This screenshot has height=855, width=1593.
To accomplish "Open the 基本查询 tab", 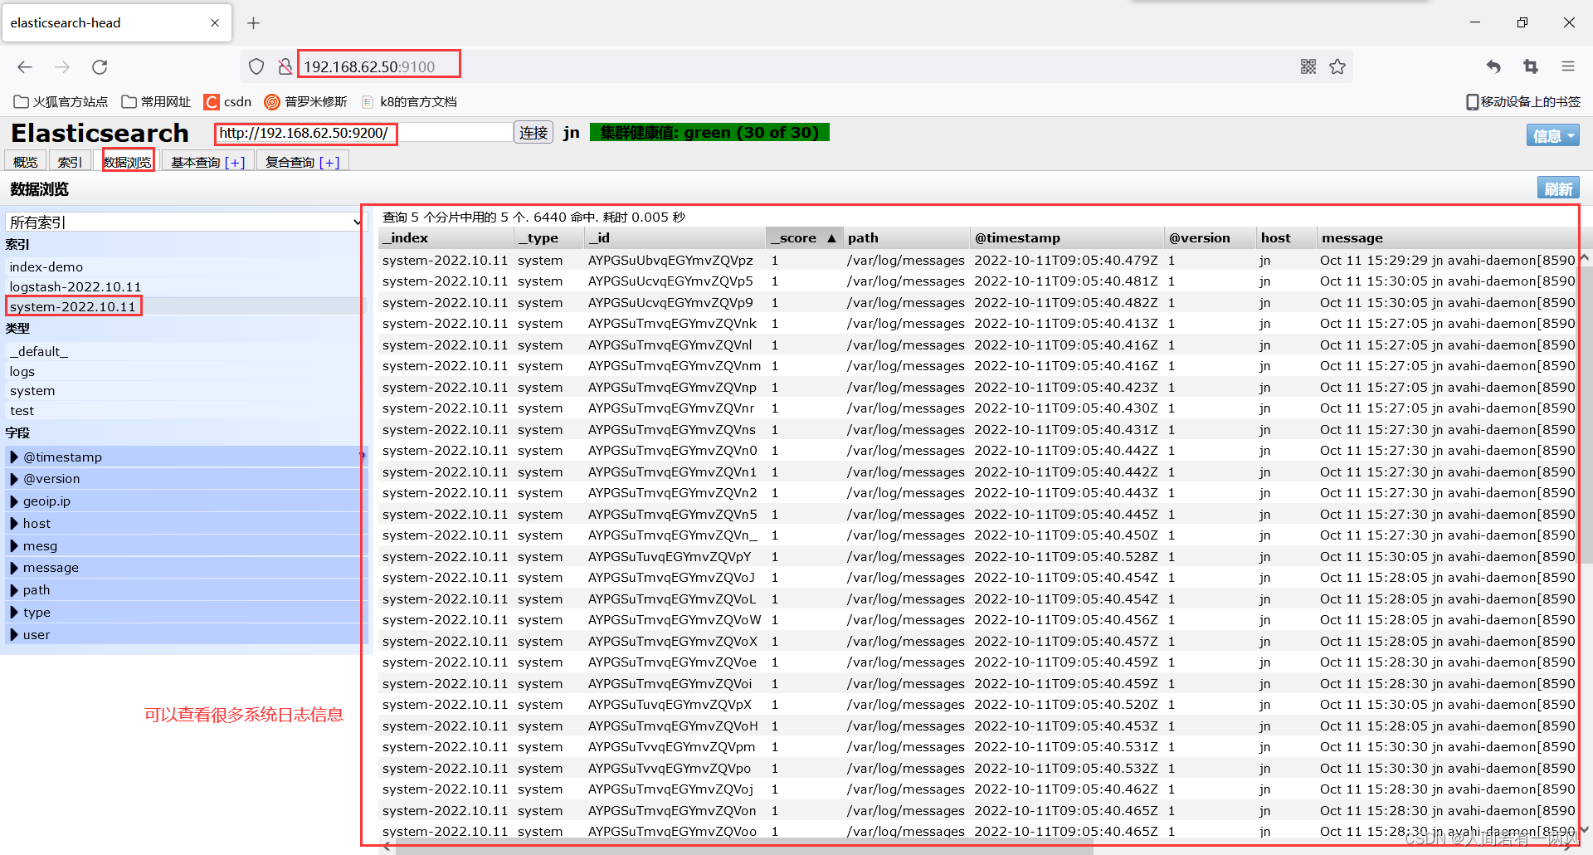I will point(207,162).
